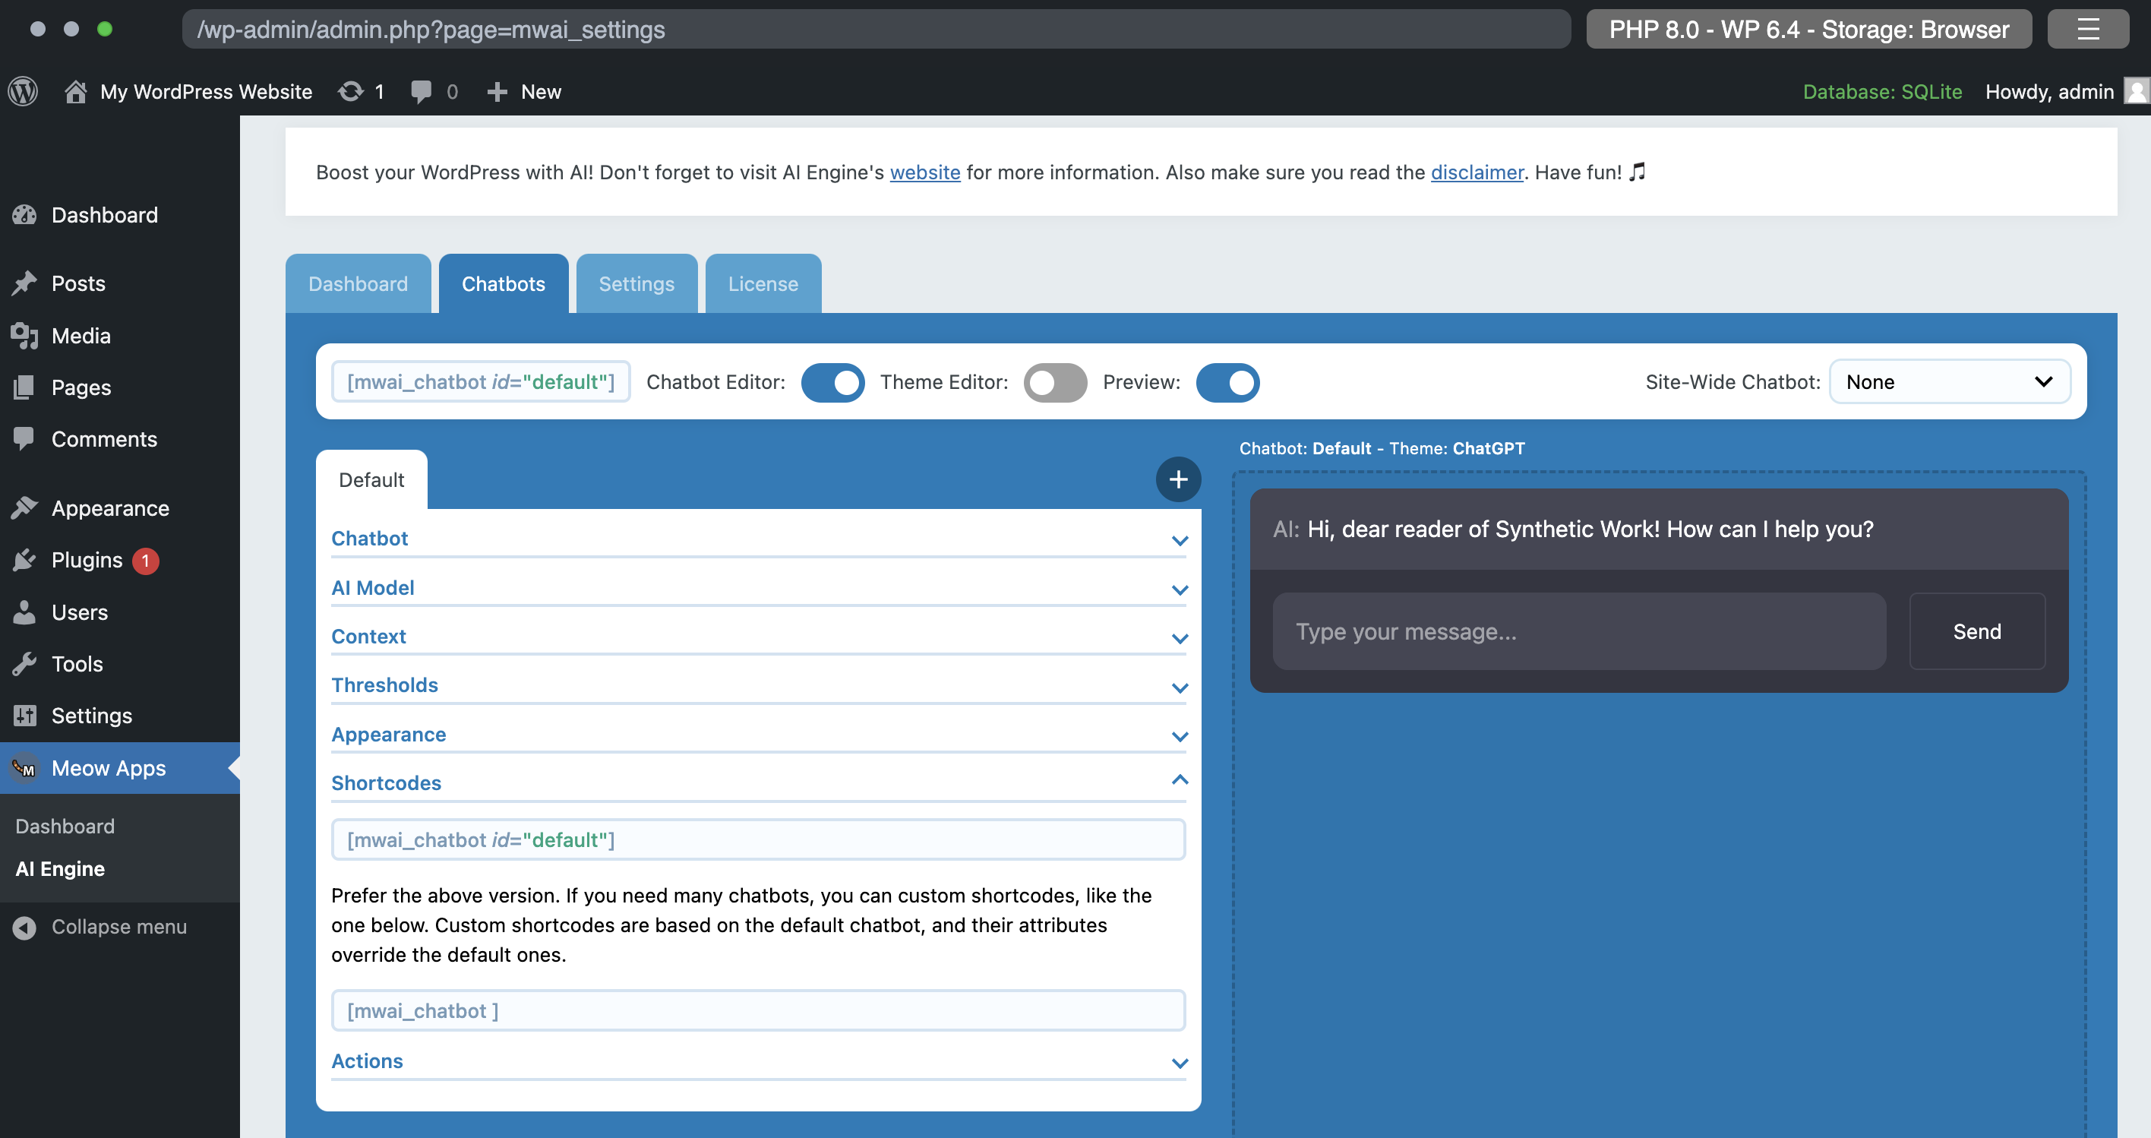Click the URL address bar

tap(876, 29)
